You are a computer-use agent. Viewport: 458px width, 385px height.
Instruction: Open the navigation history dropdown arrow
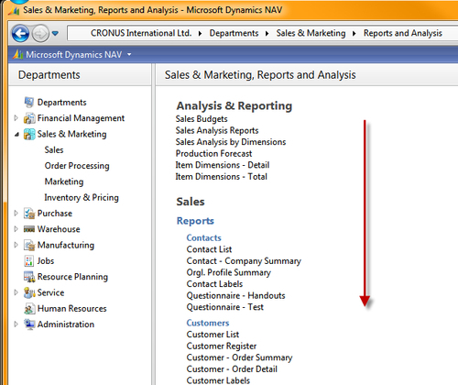(x=55, y=33)
